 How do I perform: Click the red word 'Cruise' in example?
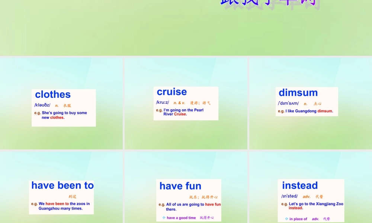click(180, 114)
